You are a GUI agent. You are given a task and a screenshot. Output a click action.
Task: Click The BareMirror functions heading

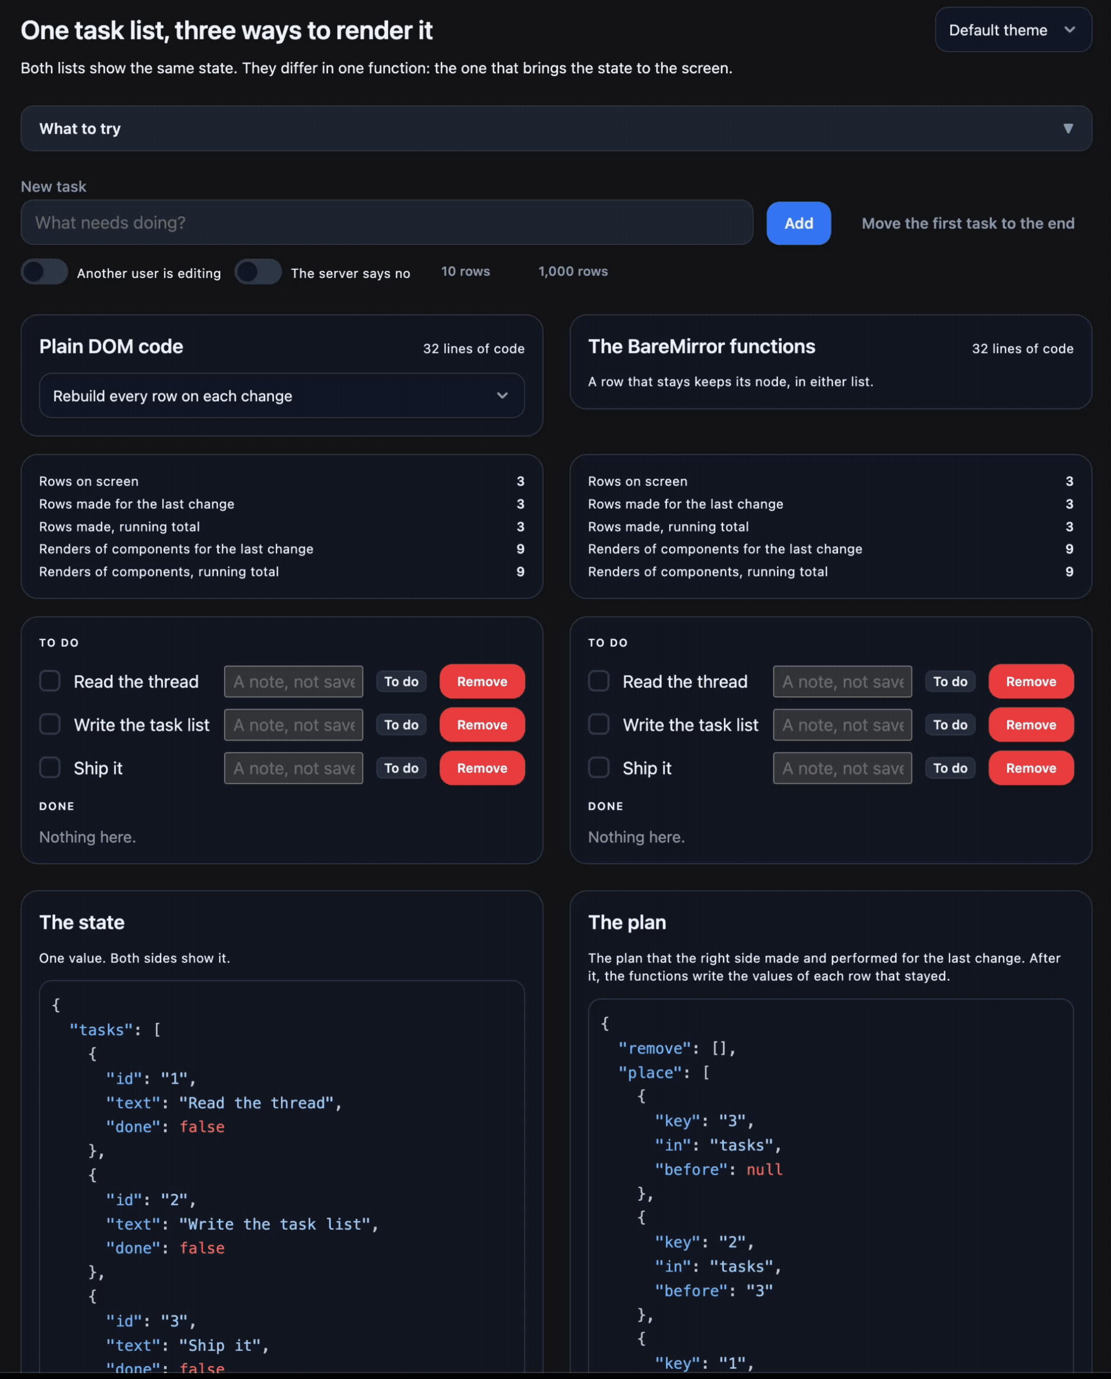(702, 347)
